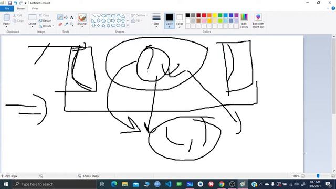This screenshot has height=189, width=336.
Task: Click the Zoom out minus button
Action: [303, 176]
